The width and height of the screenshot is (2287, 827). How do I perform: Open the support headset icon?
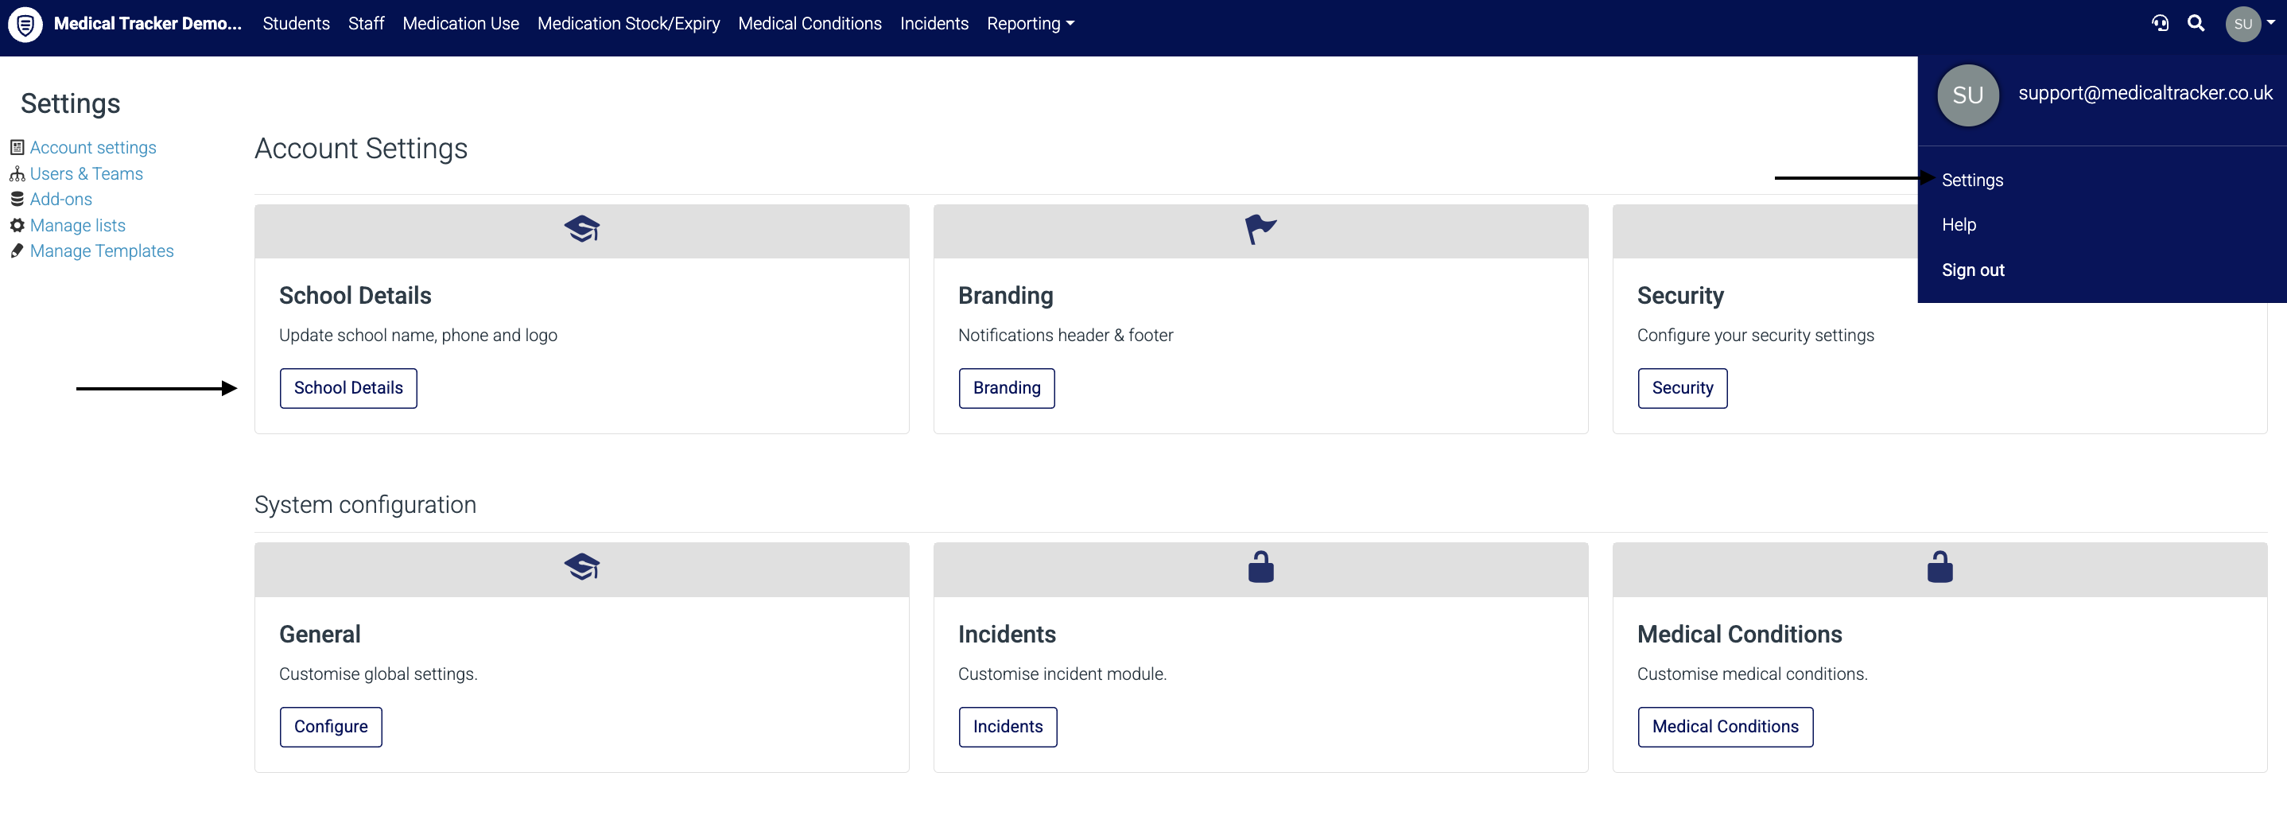click(2160, 23)
